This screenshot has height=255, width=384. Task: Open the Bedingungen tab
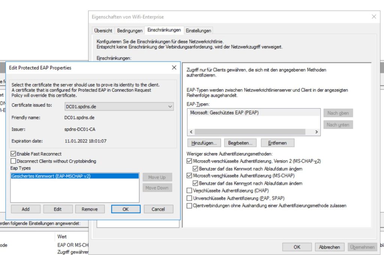[130, 30]
